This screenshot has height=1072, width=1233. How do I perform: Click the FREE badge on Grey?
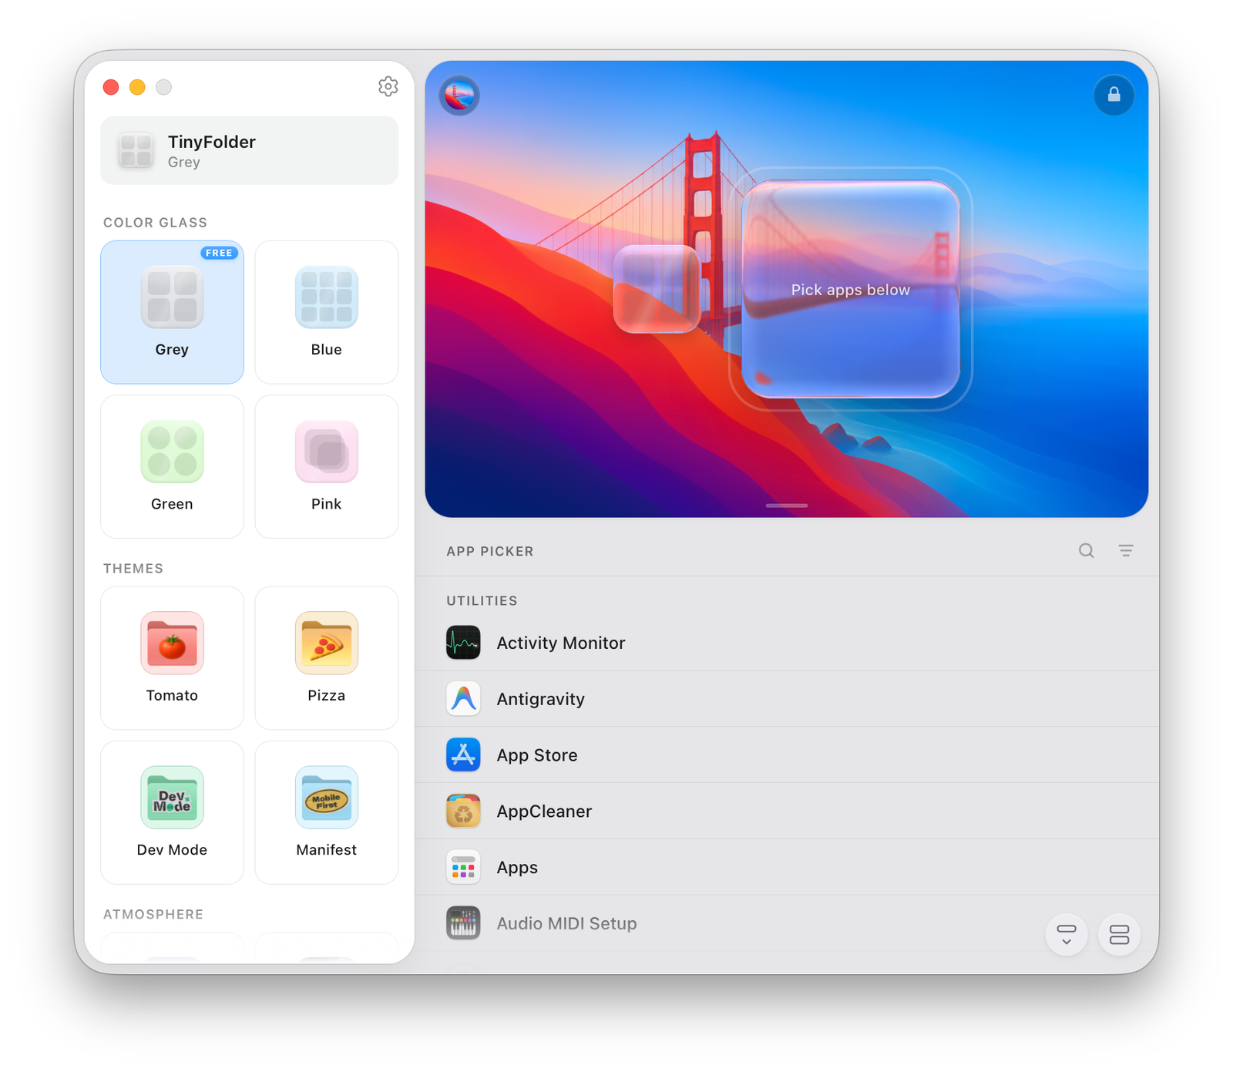pos(219,253)
